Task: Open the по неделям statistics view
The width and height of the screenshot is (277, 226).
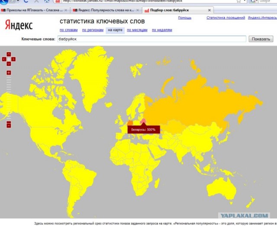Action: tap(162, 30)
